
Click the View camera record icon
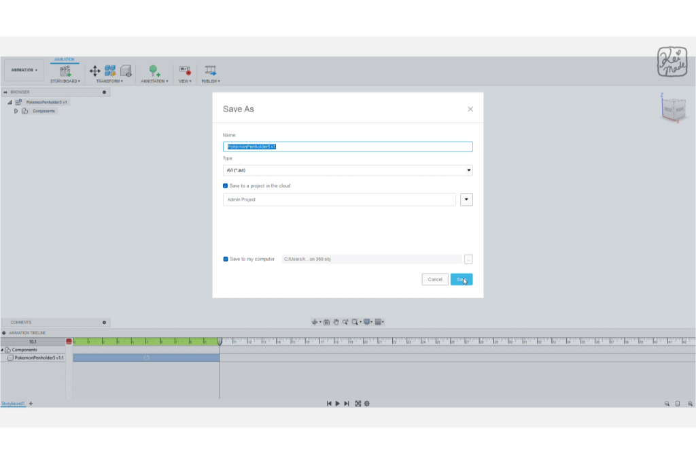(x=184, y=71)
